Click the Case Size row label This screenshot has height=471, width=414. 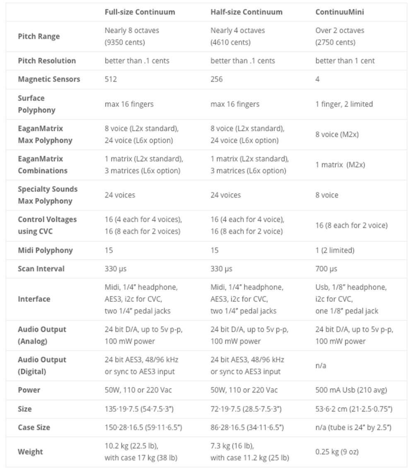(34, 427)
